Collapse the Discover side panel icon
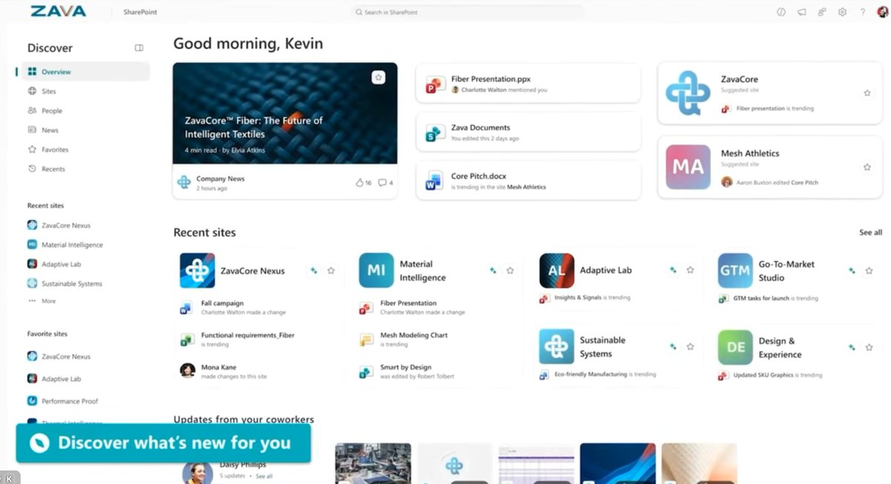 139,48
